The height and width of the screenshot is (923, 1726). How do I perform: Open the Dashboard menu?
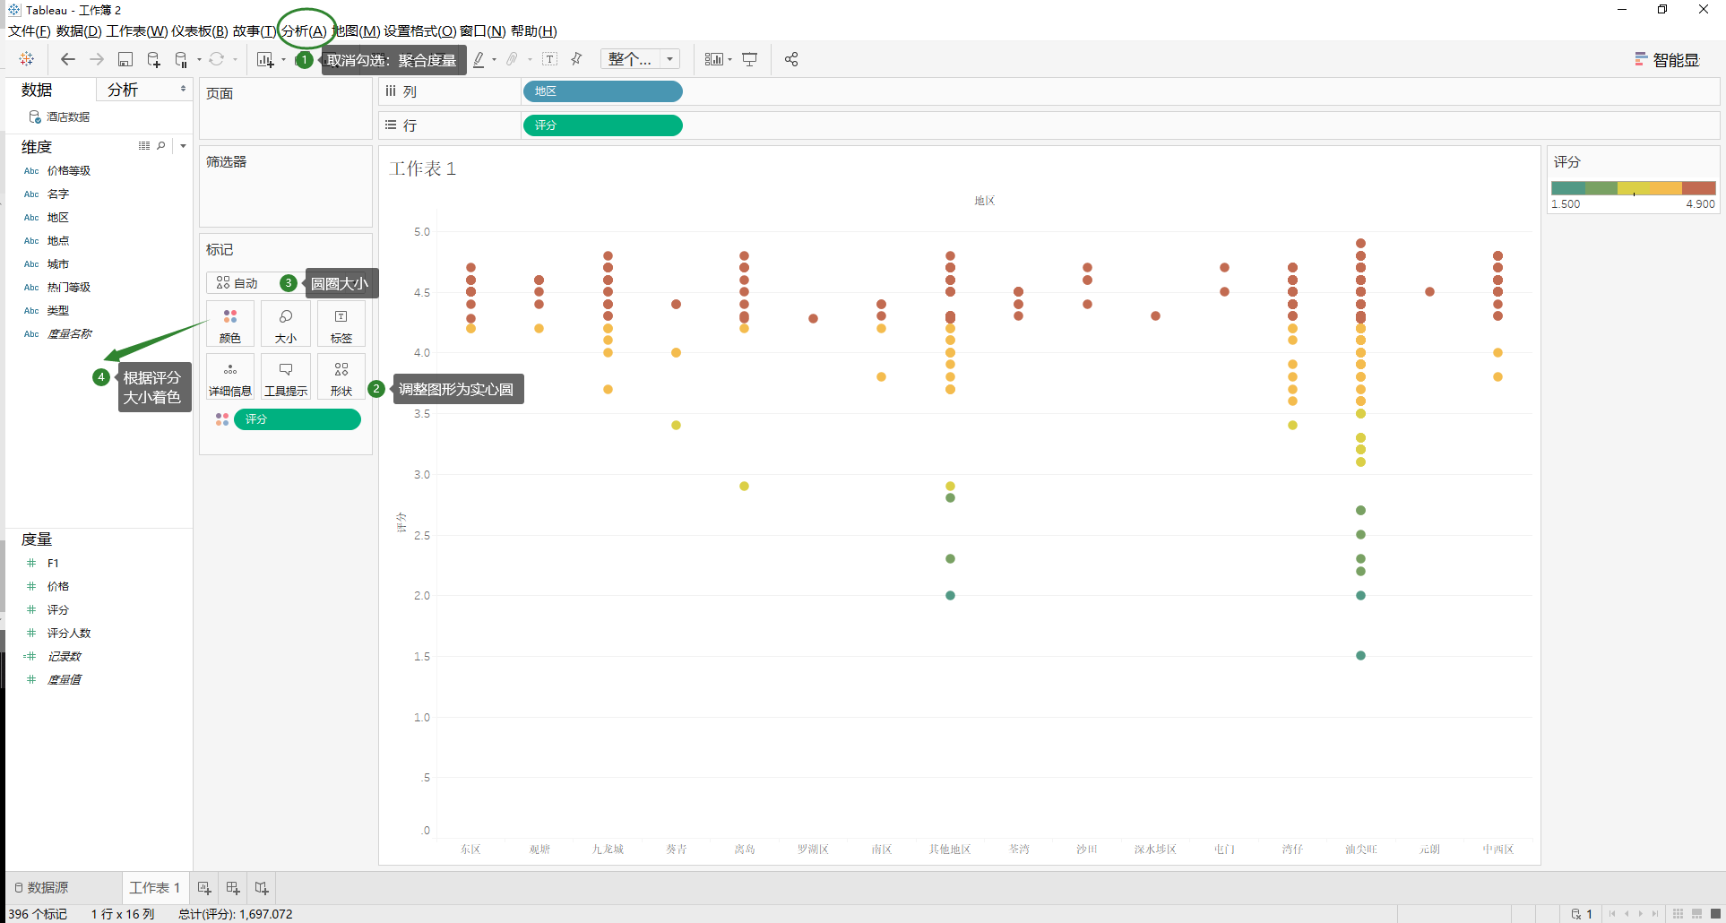199,31
